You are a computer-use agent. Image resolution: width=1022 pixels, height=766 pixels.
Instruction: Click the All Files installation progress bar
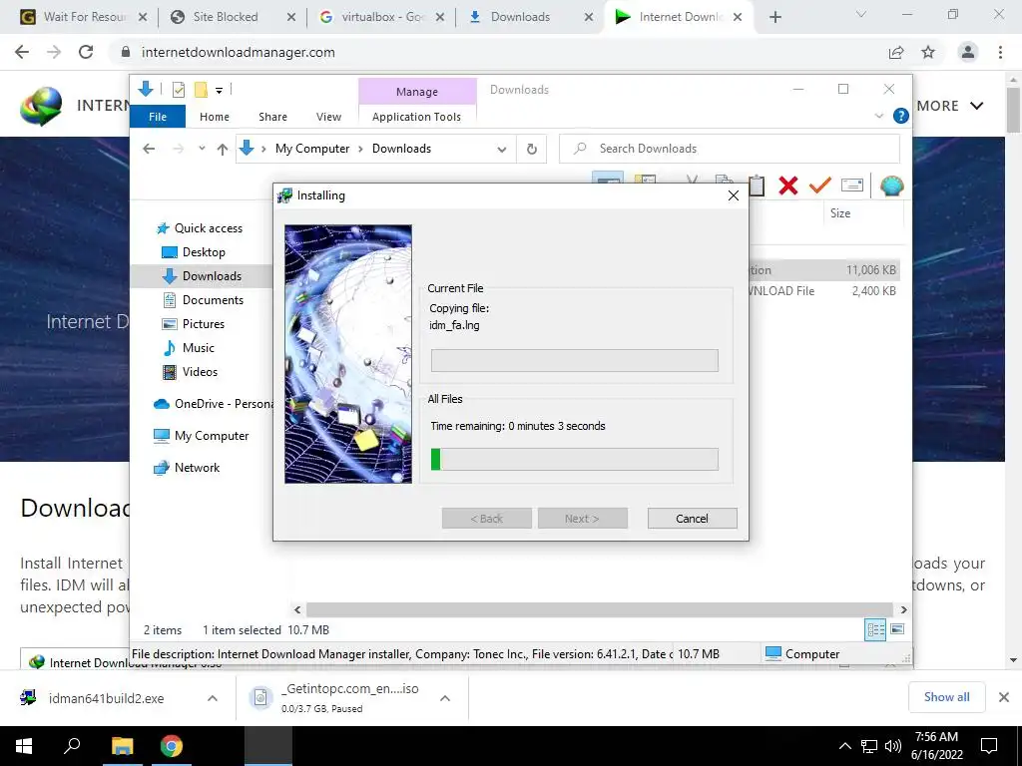[574, 459]
